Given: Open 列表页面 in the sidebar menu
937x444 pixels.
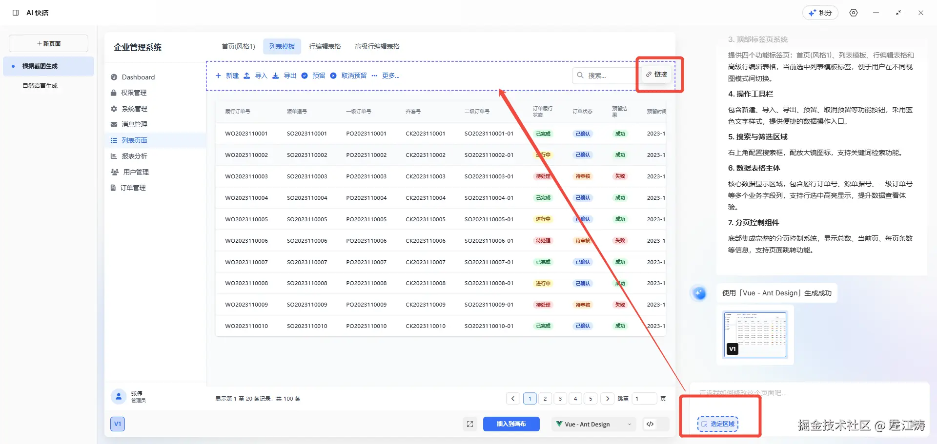Looking at the screenshot, I should (155, 140).
